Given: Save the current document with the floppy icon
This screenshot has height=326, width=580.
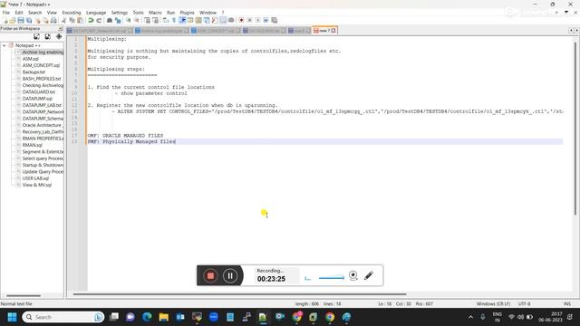Looking at the screenshot, I should tap(21, 20).
